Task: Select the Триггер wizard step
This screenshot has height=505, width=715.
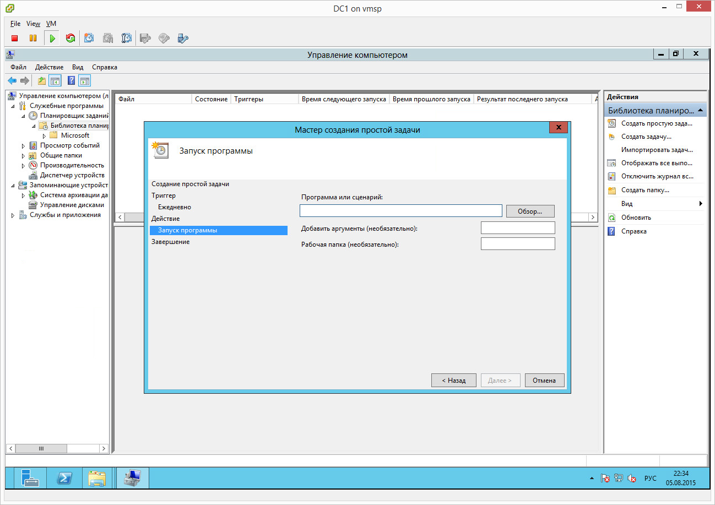Action: 164,196
